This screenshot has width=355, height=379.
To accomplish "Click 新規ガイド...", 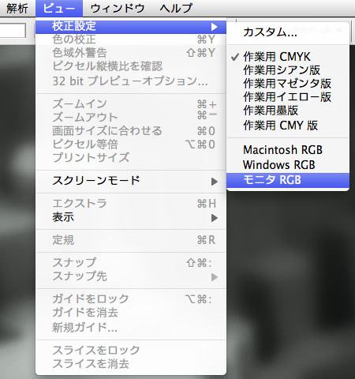I will click(131, 328).
